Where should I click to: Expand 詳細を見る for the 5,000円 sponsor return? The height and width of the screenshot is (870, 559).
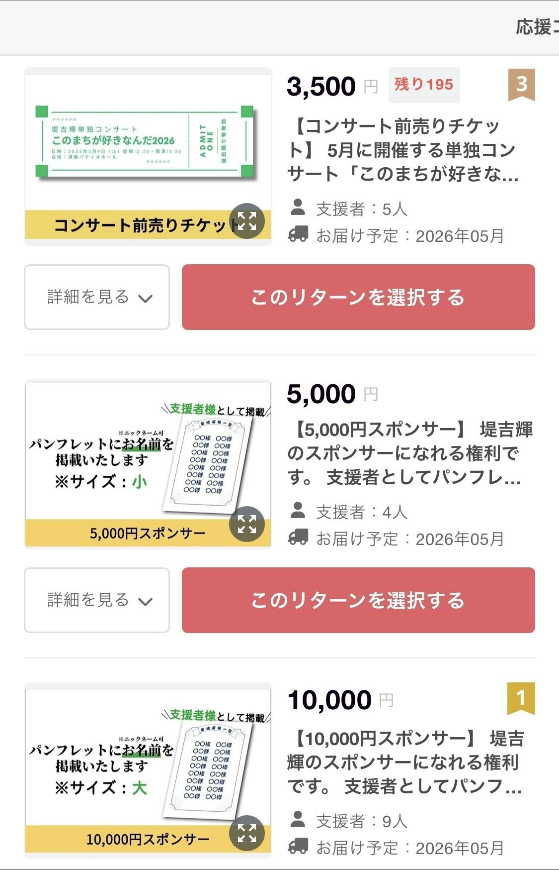tap(97, 600)
